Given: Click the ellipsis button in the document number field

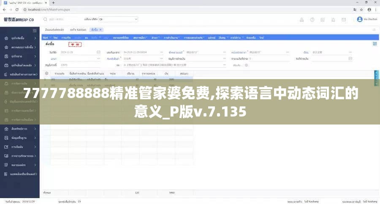Looking at the screenshot, I should tap(161, 52).
